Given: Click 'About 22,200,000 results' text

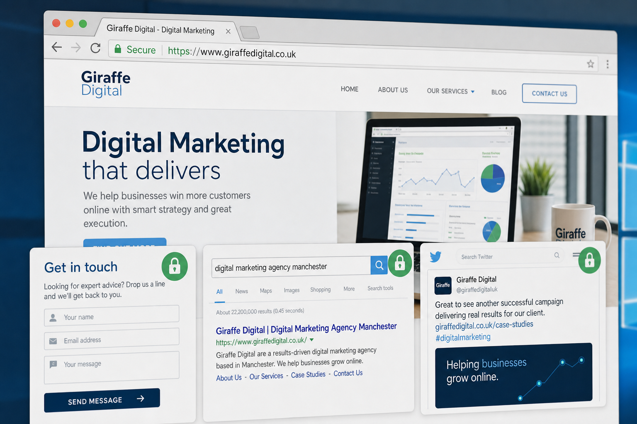Looking at the screenshot, I should [260, 311].
